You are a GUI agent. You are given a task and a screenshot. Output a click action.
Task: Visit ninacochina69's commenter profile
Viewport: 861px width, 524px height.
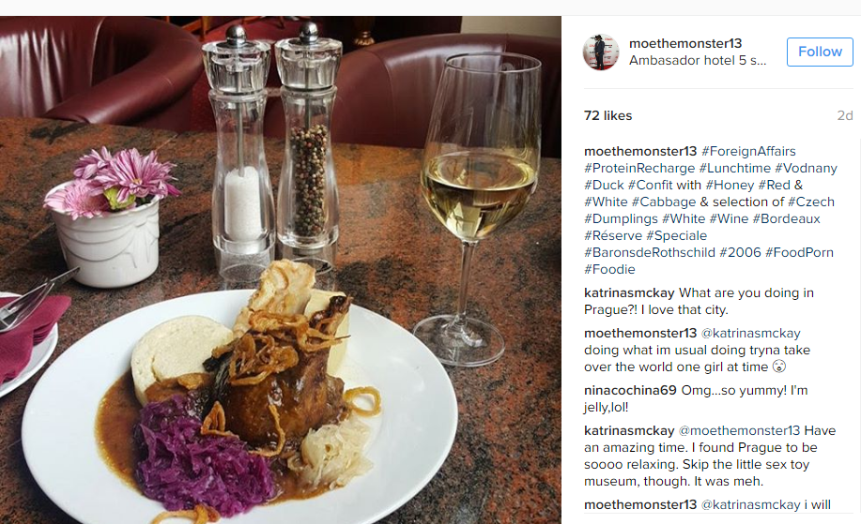pos(630,391)
